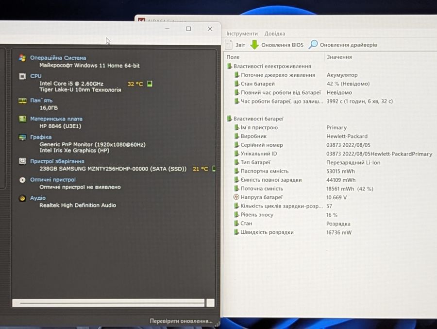Click icon beside Швидкість розрядки row
Image resolution: width=437 pixels, height=329 pixels.
[236, 232]
